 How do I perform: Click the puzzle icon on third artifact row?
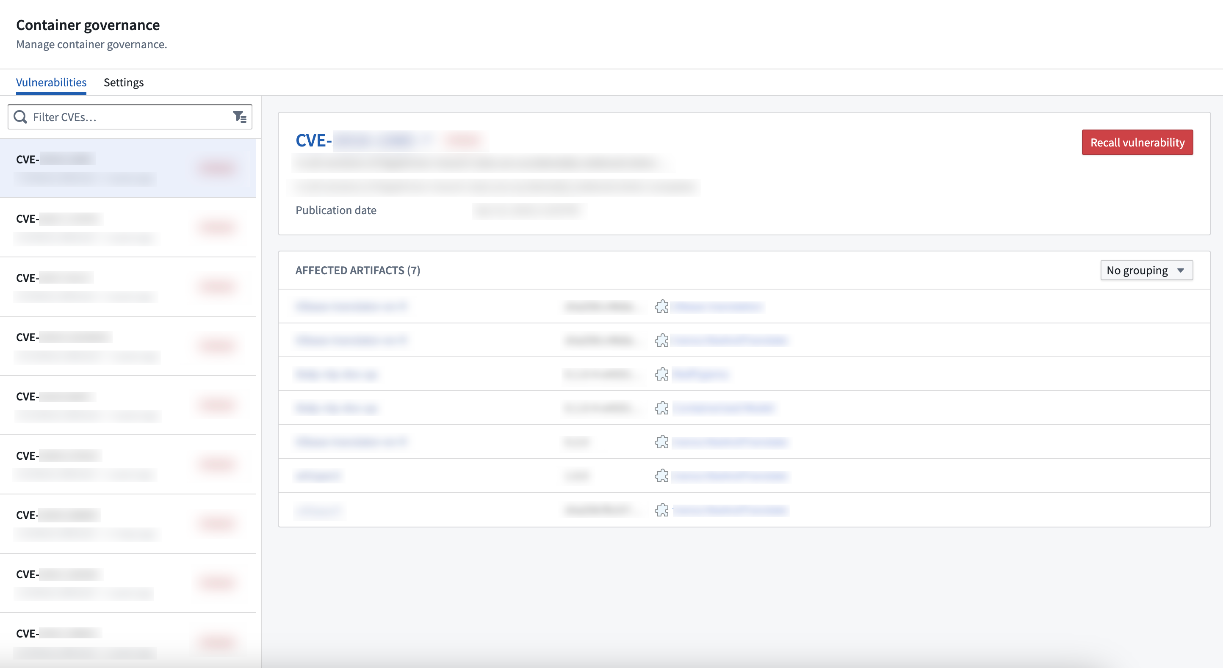[662, 373]
